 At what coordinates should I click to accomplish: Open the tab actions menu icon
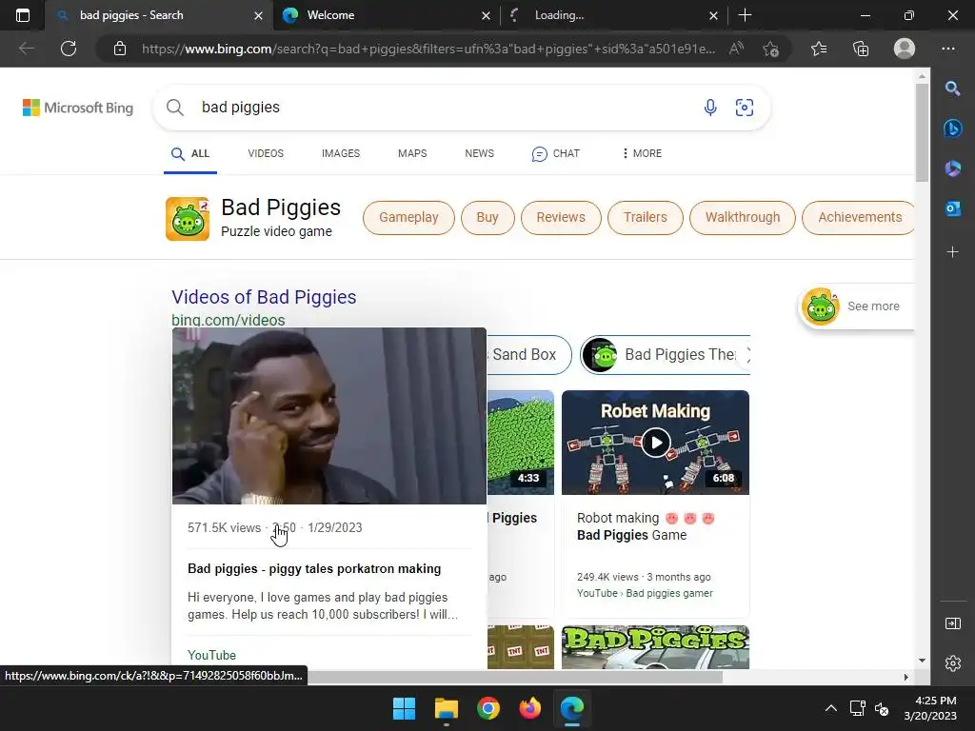[x=23, y=15]
